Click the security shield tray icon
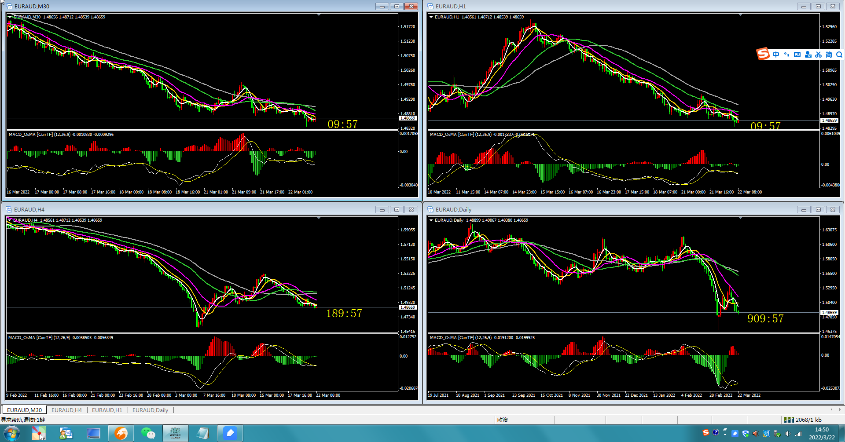 click(746, 433)
